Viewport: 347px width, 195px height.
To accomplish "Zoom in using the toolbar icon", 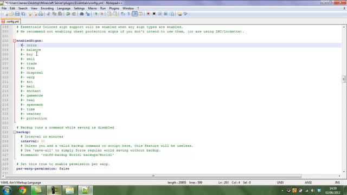I will point(96,14).
